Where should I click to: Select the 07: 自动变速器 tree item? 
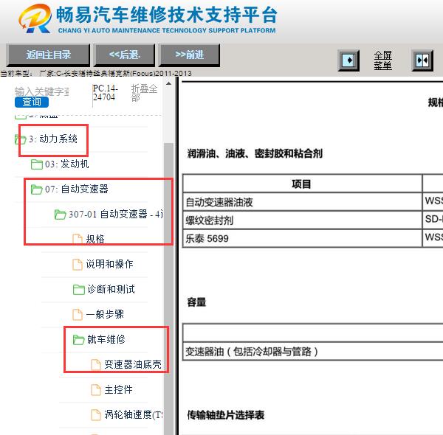click(77, 189)
